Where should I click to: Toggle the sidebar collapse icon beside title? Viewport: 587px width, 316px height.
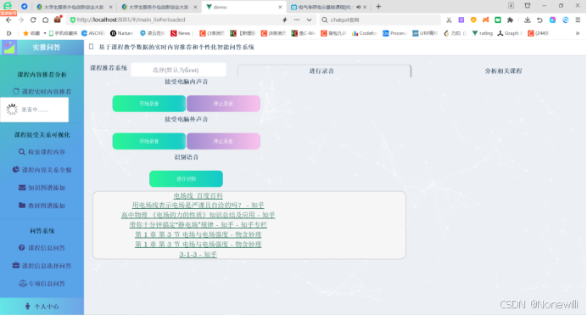(x=91, y=47)
